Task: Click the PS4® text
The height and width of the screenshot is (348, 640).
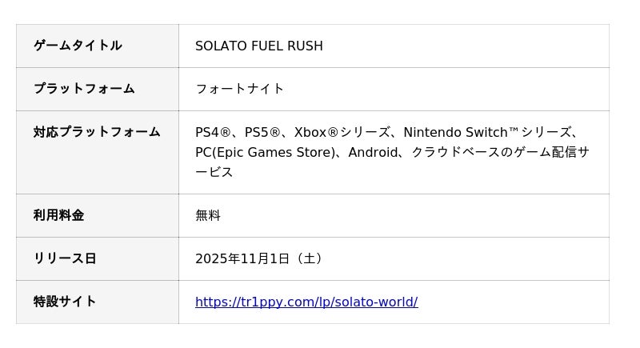Action: tap(213, 132)
